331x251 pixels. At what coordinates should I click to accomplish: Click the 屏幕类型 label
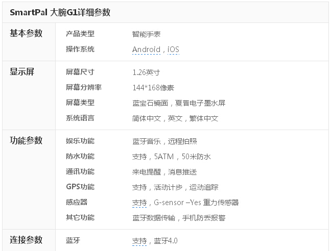[x=80, y=103]
